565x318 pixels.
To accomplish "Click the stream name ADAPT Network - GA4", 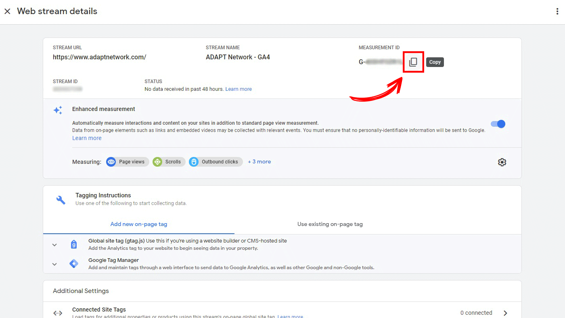I will pos(238,57).
